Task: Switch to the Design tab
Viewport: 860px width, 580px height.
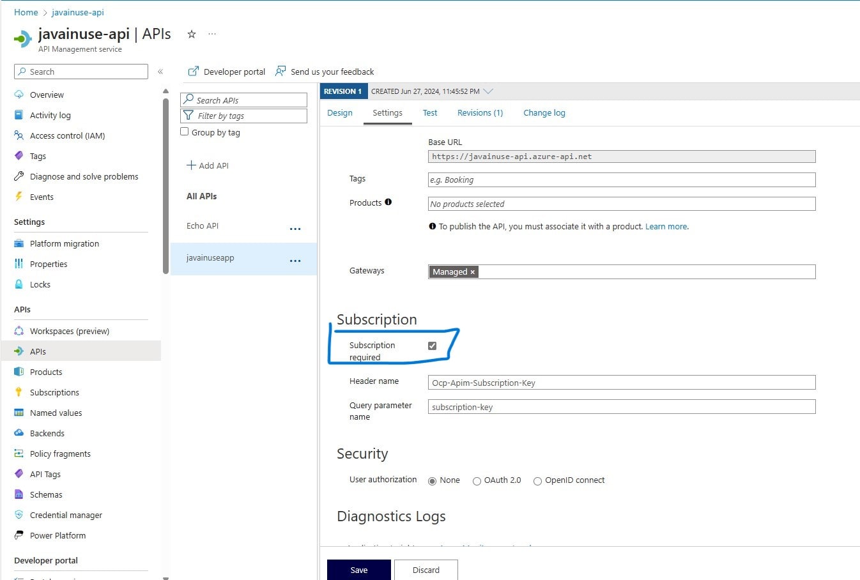Action: click(x=340, y=112)
